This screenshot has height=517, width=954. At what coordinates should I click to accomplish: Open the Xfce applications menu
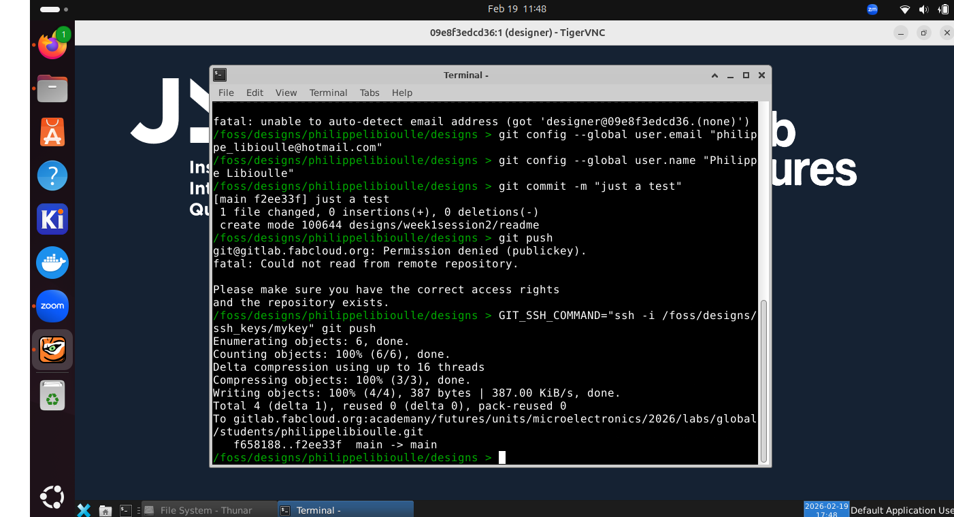pos(84,510)
